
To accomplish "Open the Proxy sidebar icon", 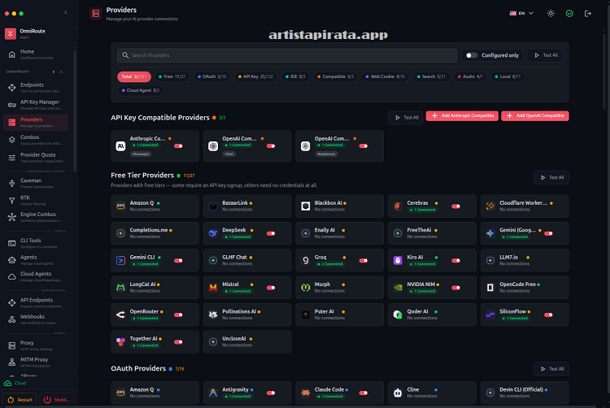I will (x=12, y=345).
